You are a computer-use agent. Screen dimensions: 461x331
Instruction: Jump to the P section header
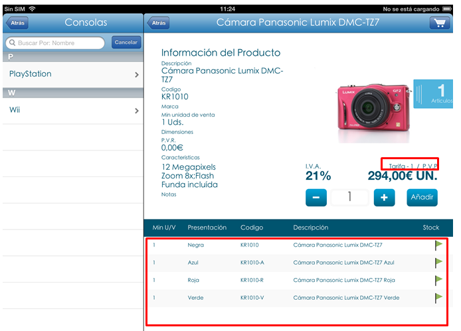(x=73, y=56)
